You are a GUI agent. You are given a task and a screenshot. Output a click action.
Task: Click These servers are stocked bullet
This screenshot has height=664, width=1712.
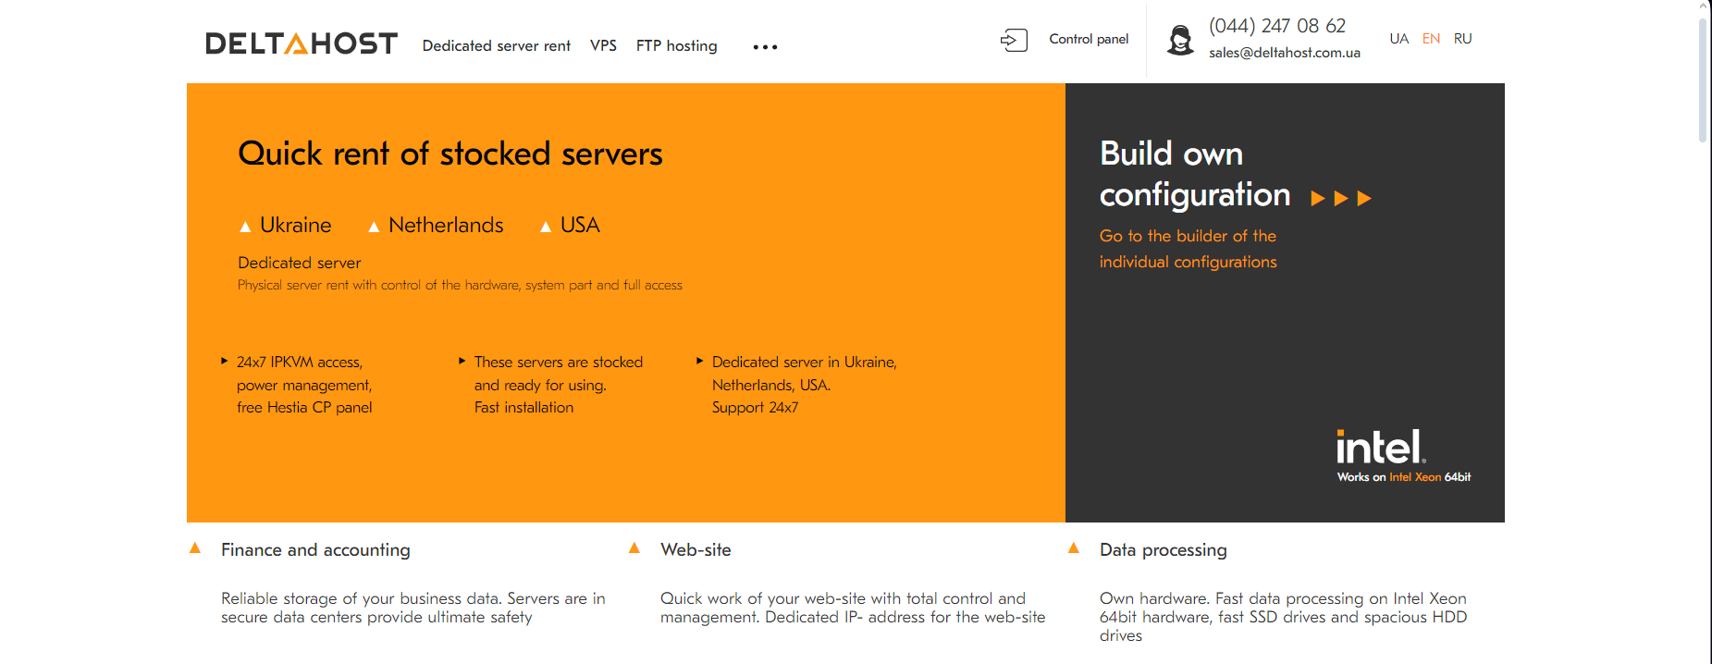559,385
